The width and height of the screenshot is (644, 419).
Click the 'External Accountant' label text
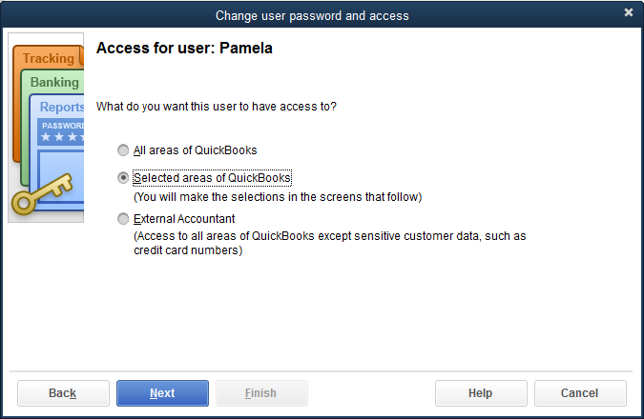tap(184, 219)
